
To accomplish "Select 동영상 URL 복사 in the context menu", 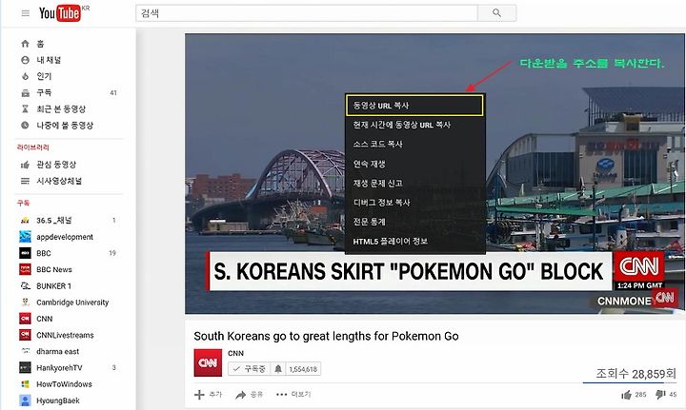I will (414, 106).
